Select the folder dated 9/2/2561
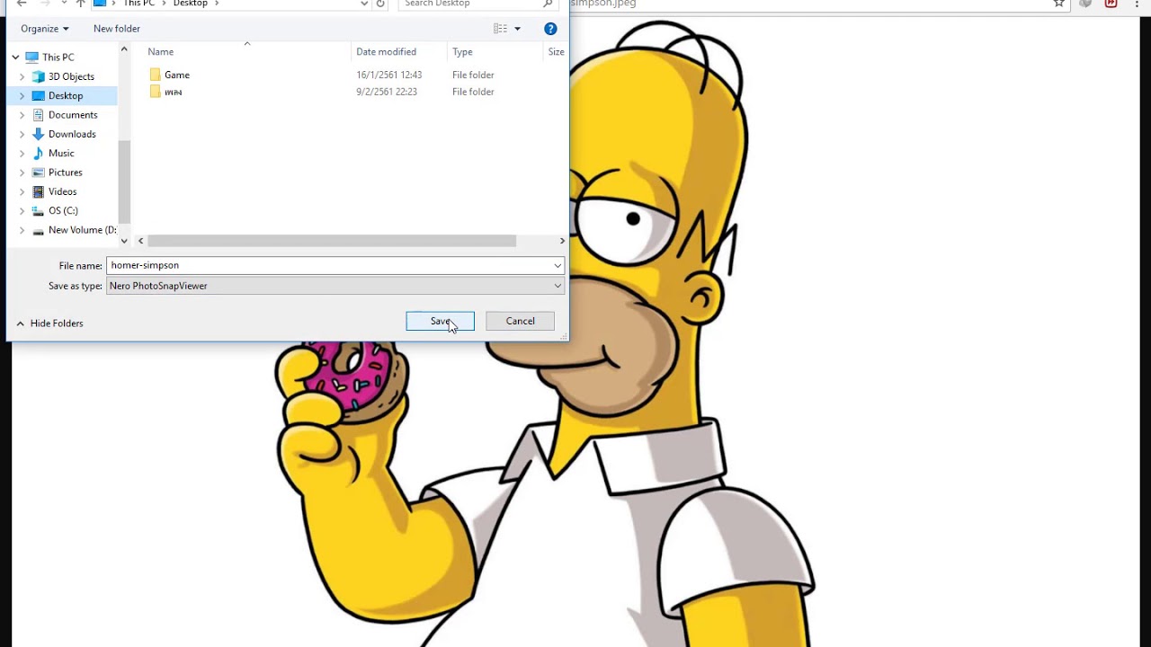This screenshot has height=647, width=1151. click(174, 92)
